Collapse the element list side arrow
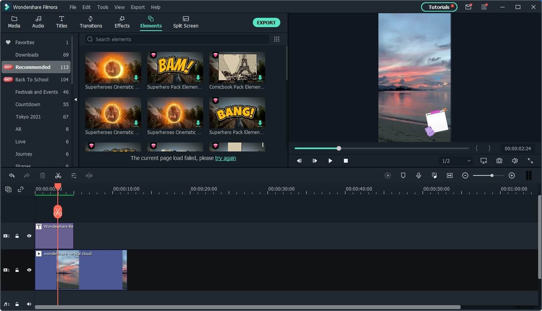This screenshot has height=311, width=542. (x=76, y=100)
